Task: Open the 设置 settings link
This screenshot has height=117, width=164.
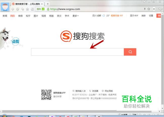Action: pyautogui.click(x=151, y=16)
